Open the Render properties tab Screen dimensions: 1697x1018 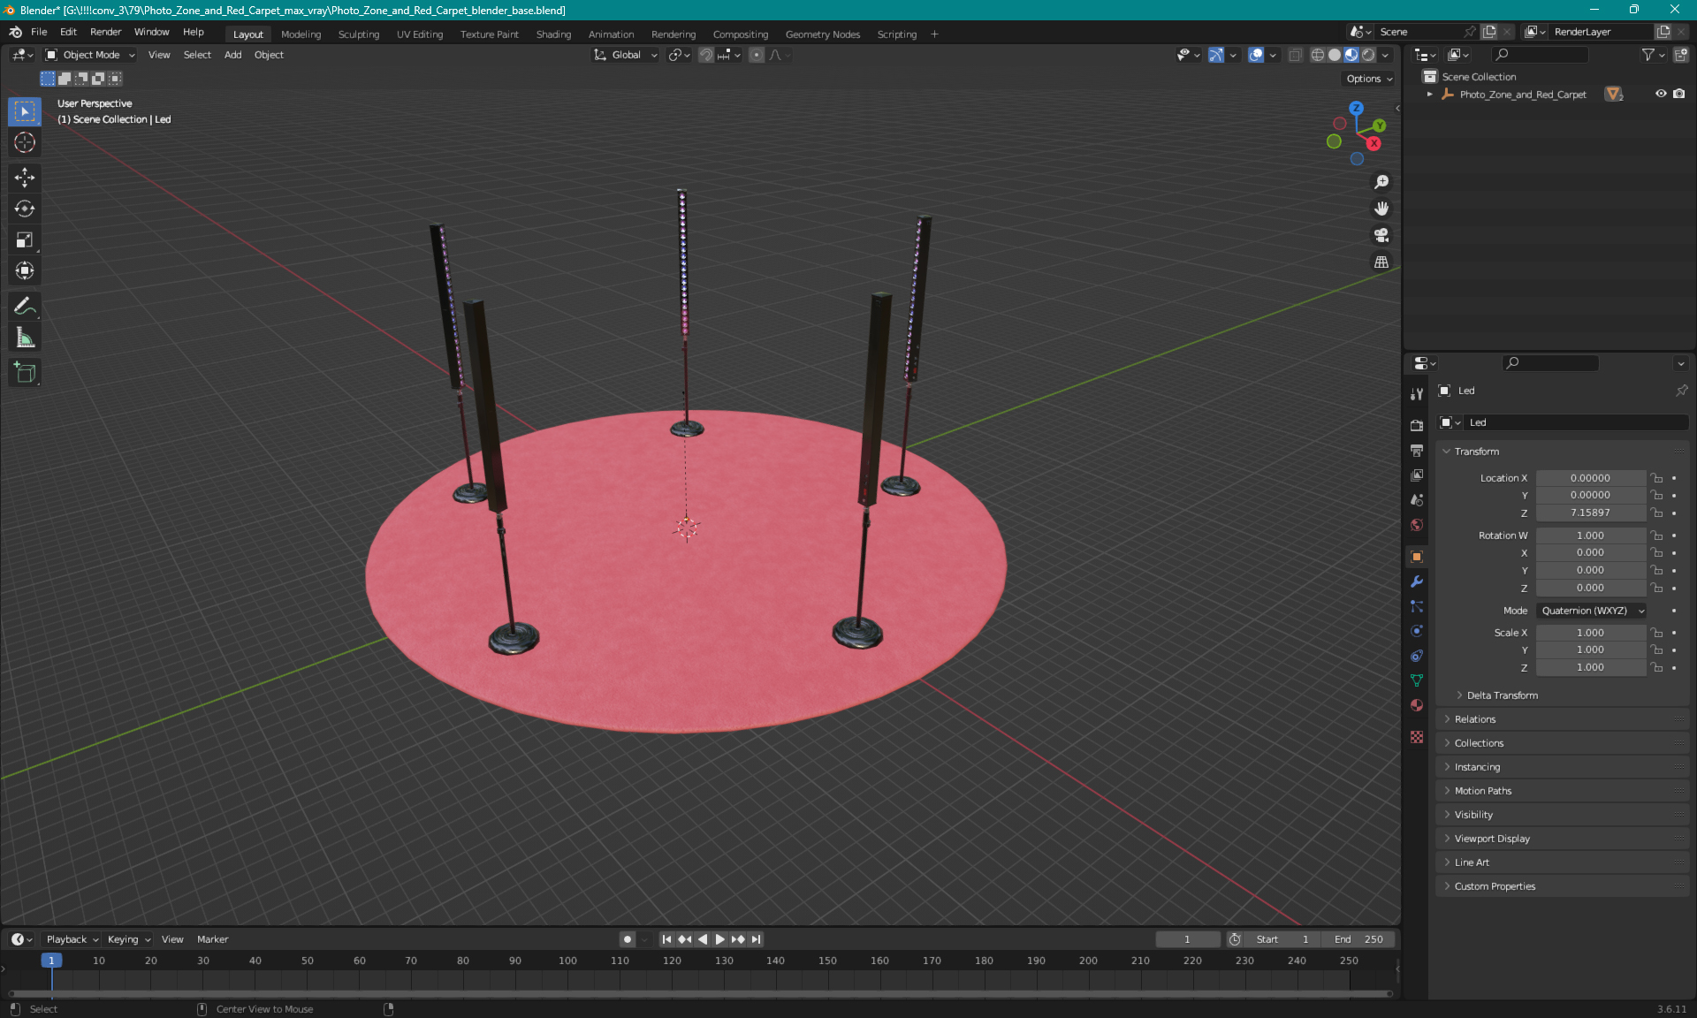pos(1417,426)
